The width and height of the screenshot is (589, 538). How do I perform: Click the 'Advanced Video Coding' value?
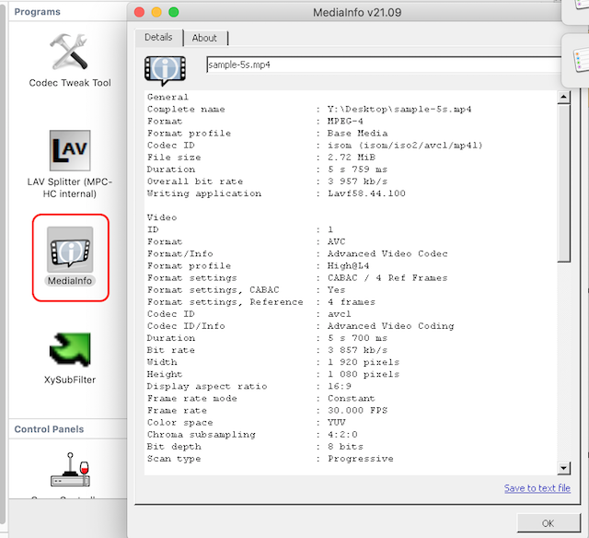coord(390,326)
